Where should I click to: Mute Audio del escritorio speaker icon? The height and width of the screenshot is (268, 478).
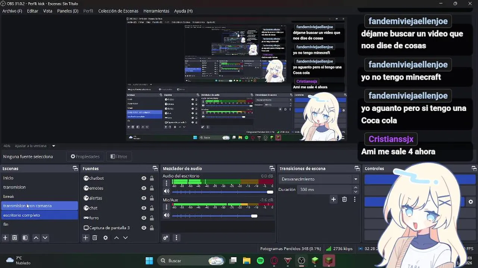[x=166, y=191]
